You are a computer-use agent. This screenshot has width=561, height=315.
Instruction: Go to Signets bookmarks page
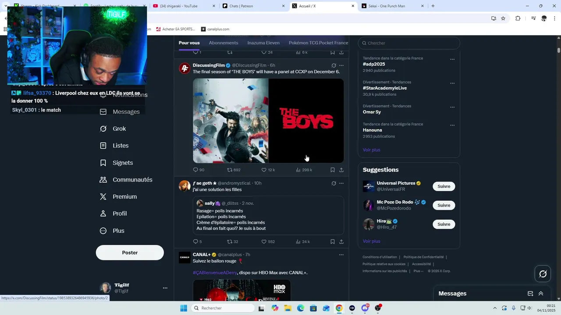pos(116,163)
